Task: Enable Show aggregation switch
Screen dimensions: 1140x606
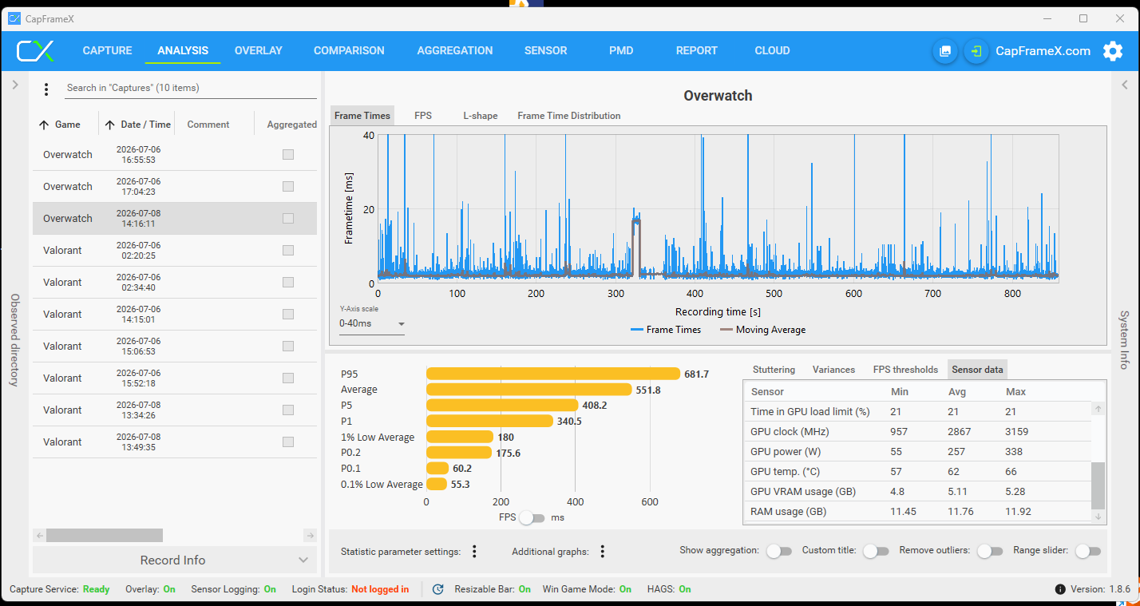Action: click(x=778, y=551)
